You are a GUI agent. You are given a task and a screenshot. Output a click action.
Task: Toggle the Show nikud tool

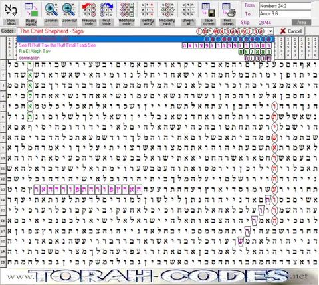(x=11, y=13)
